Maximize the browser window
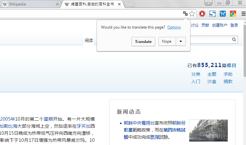Screen dimensions: 246x145 coord(228,3)
